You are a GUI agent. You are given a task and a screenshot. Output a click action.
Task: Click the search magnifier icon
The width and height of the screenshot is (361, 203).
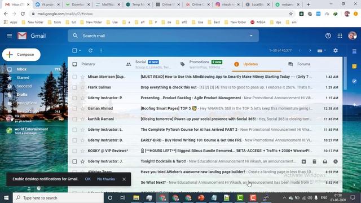point(75,36)
